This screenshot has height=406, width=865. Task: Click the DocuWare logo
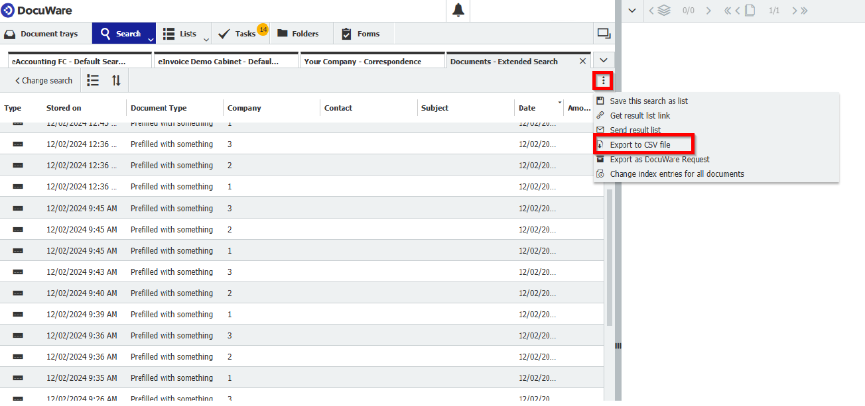pos(37,10)
